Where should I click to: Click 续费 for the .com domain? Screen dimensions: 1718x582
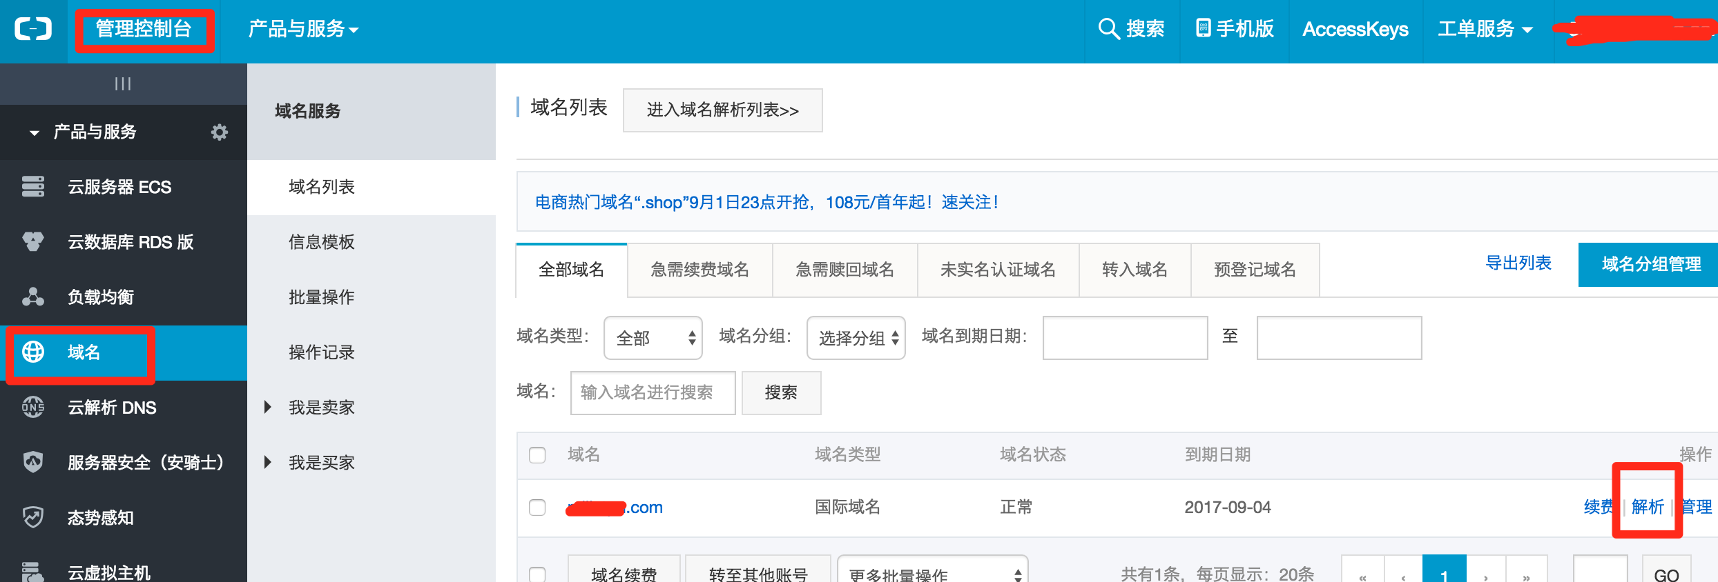click(x=1599, y=508)
